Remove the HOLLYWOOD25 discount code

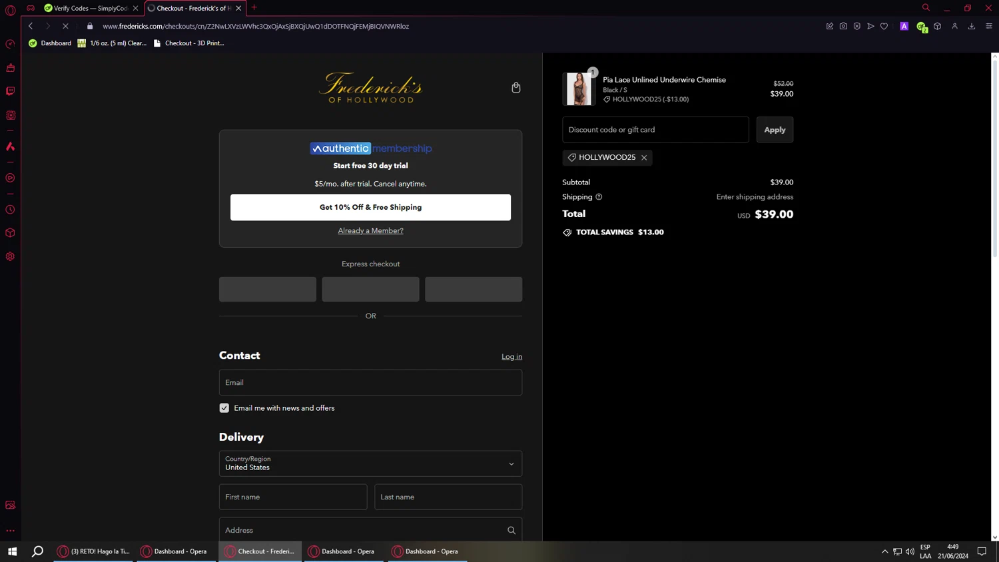pos(644,158)
